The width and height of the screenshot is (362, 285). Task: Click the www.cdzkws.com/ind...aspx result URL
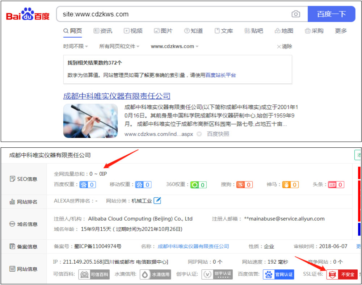tap(159, 134)
